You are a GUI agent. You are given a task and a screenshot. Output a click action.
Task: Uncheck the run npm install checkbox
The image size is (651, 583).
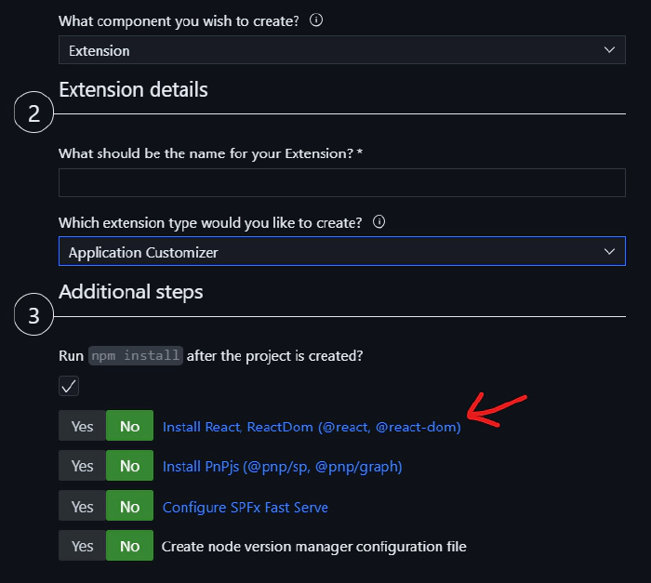click(x=69, y=386)
